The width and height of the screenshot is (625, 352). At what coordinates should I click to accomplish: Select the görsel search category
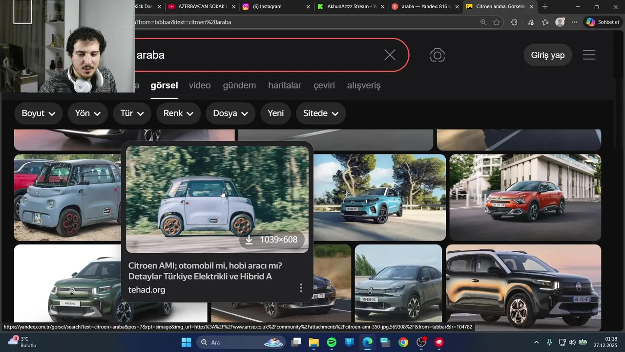click(x=164, y=85)
